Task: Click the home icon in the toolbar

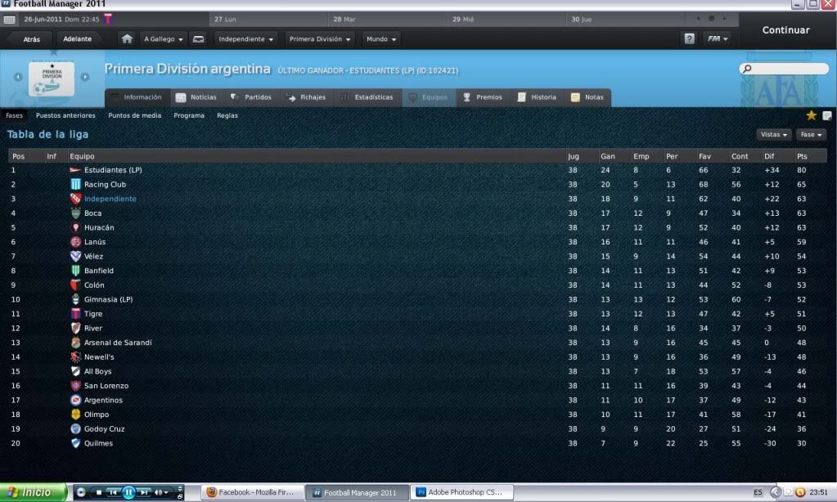Action: pos(127,39)
